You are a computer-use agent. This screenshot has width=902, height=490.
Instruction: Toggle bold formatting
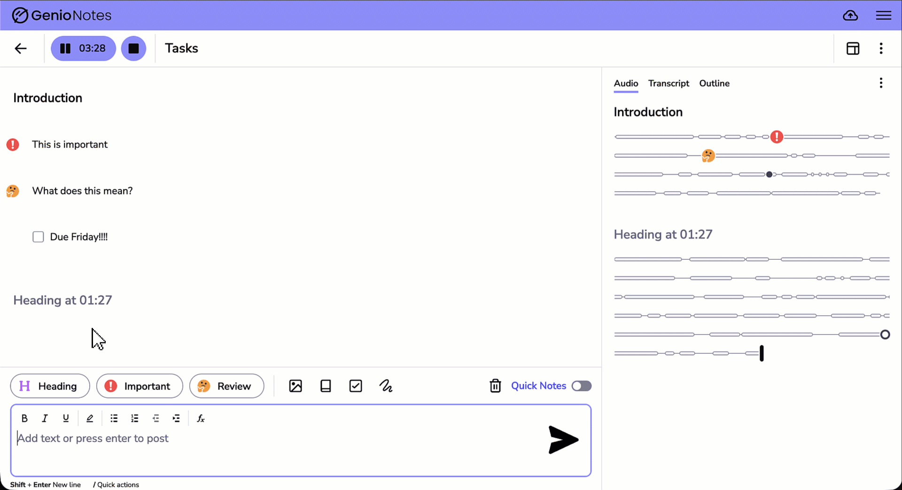point(24,419)
